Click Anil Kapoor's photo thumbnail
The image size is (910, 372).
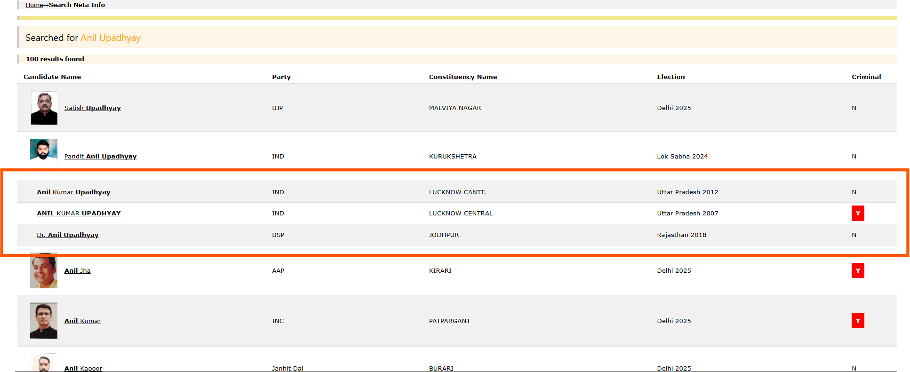[44, 364]
